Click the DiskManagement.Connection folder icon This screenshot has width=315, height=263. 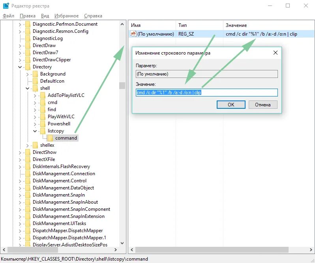tap(28, 174)
